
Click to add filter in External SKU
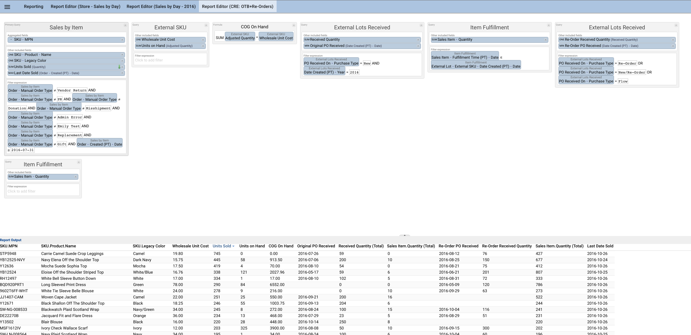pyautogui.click(x=149, y=60)
